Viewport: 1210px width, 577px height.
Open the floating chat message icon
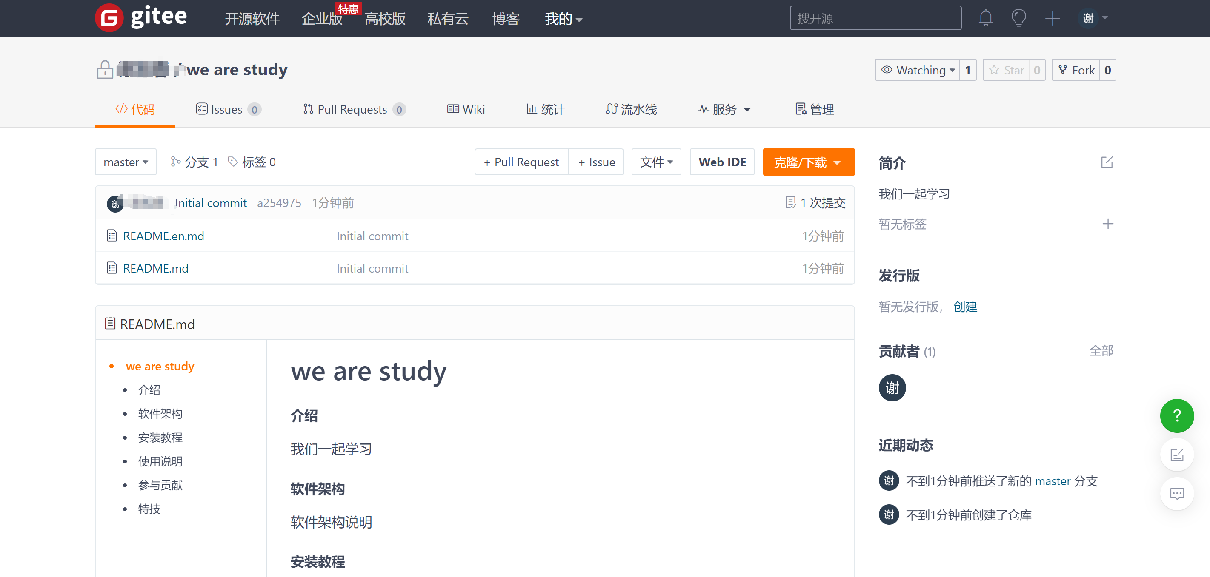[1177, 494]
